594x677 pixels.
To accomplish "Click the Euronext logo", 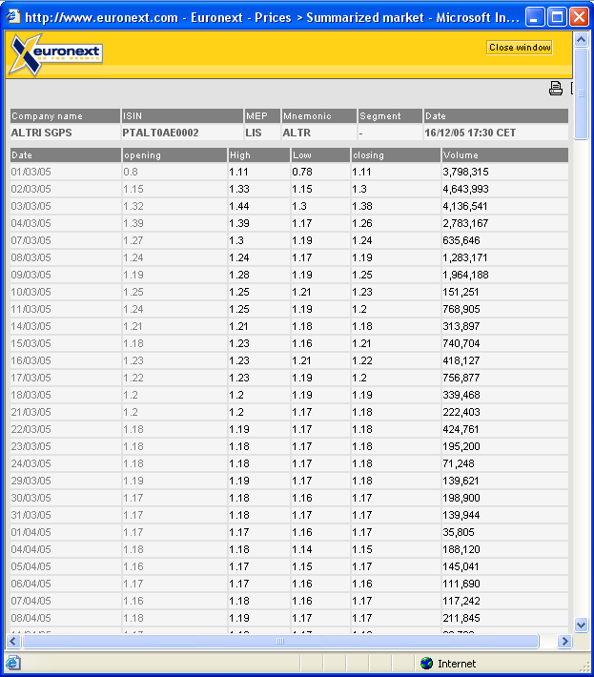I will [56, 54].
